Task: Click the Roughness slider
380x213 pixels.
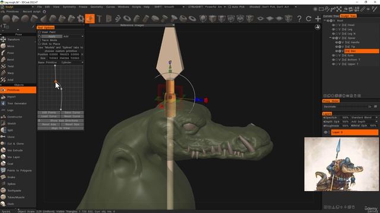Action: pos(337,125)
